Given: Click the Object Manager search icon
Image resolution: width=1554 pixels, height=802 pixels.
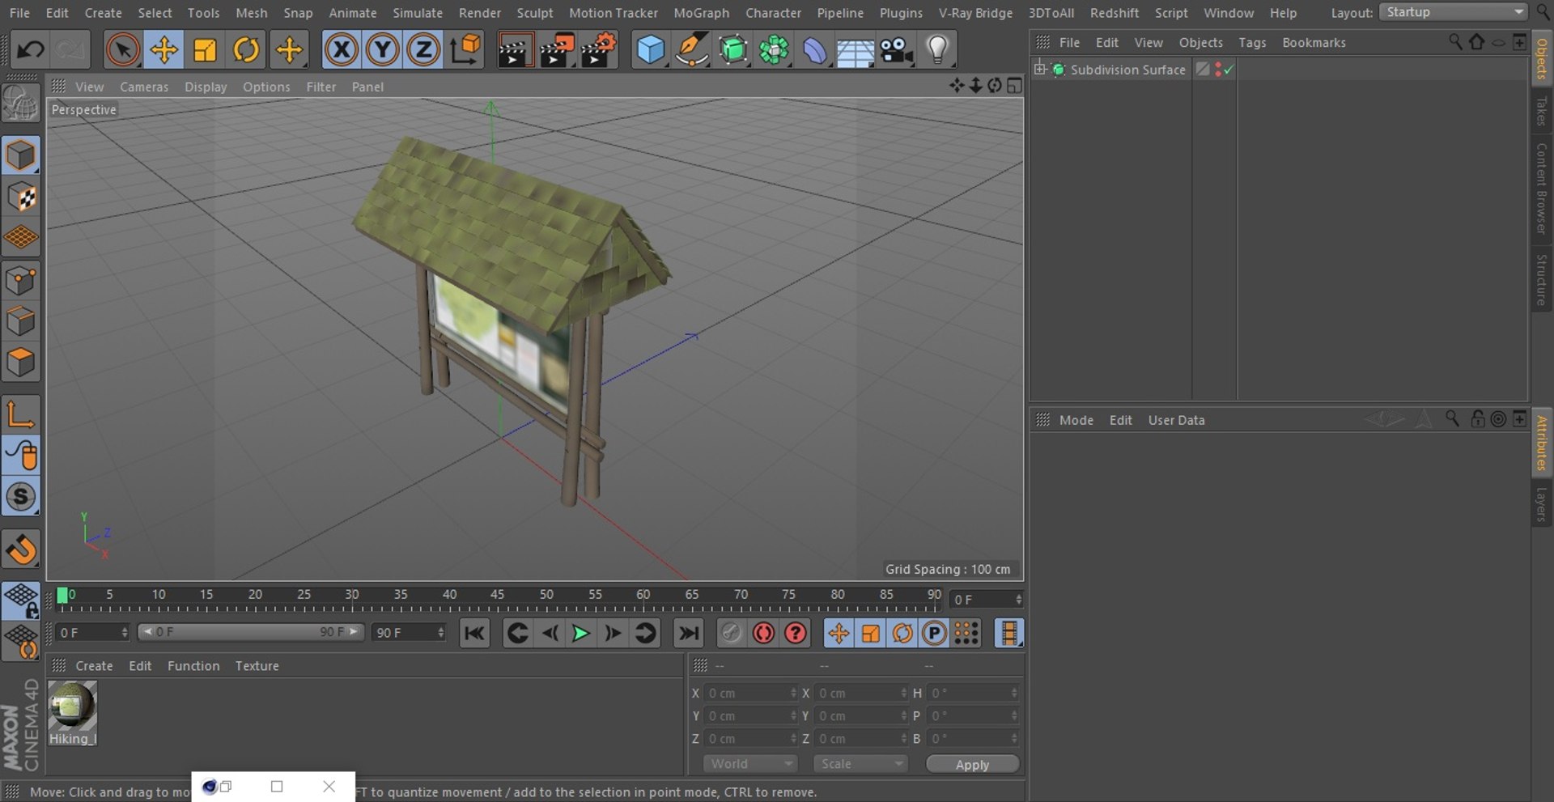Looking at the screenshot, I should tap(1454, 41).
